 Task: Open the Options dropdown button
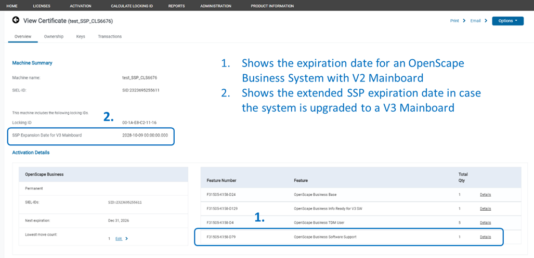coord(508,21)
